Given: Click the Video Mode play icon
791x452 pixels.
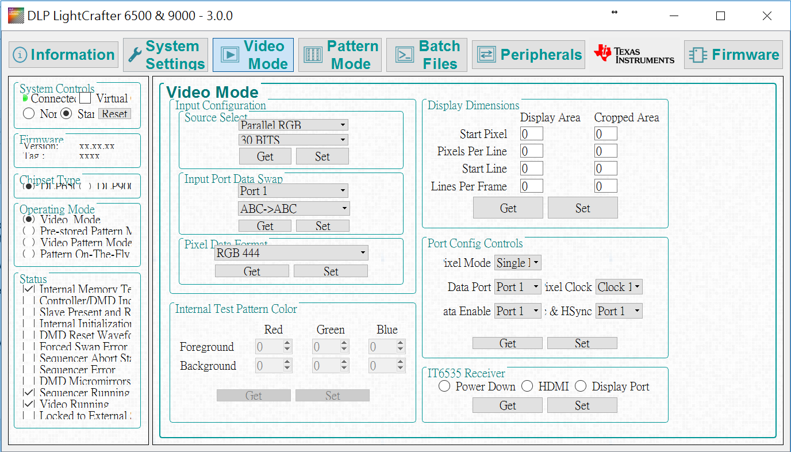Looking at the screenshot, I should click(229, 55).
